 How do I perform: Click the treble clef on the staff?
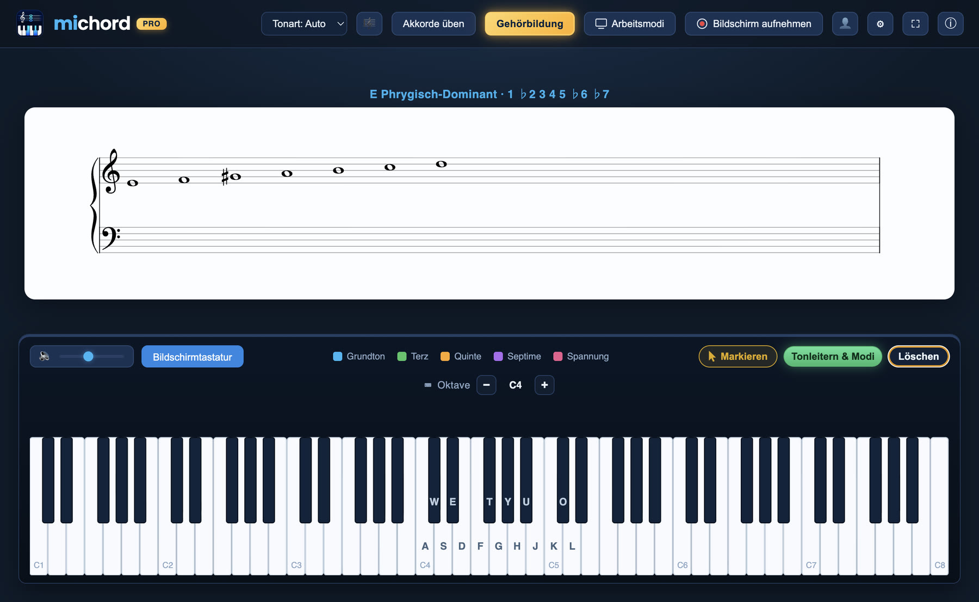111,171
